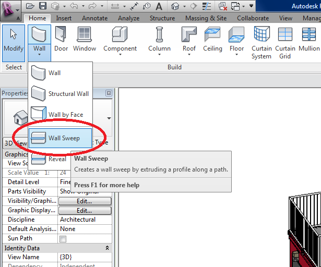Choose Structural Wall from the dropdown list
The image size is (321, 267).
point(60,93)
